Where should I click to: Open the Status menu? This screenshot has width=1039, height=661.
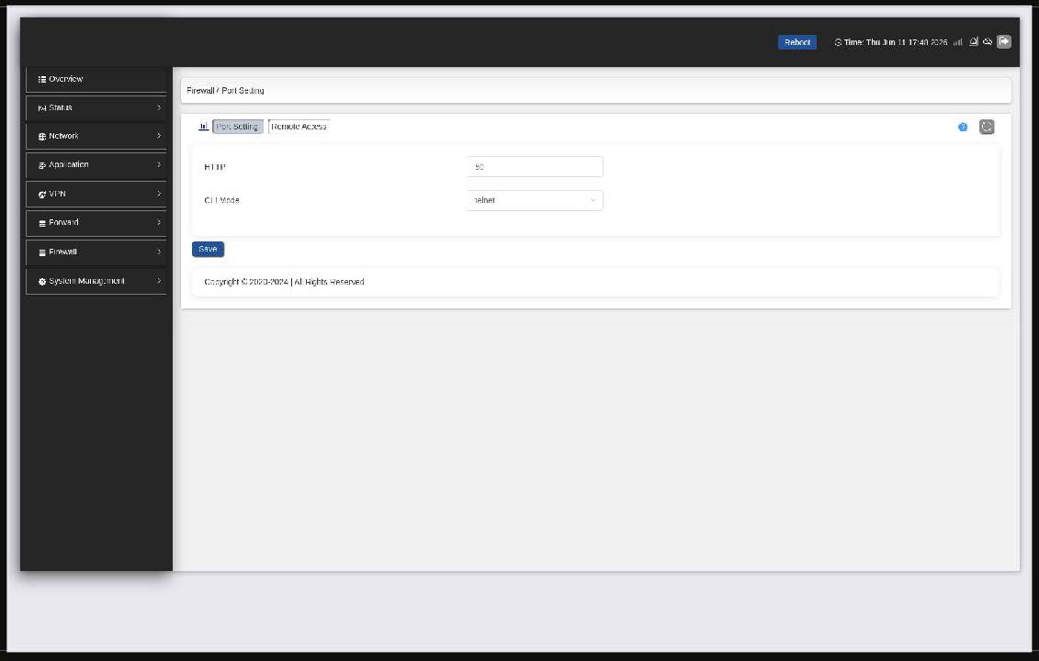(x=96, y=108)
